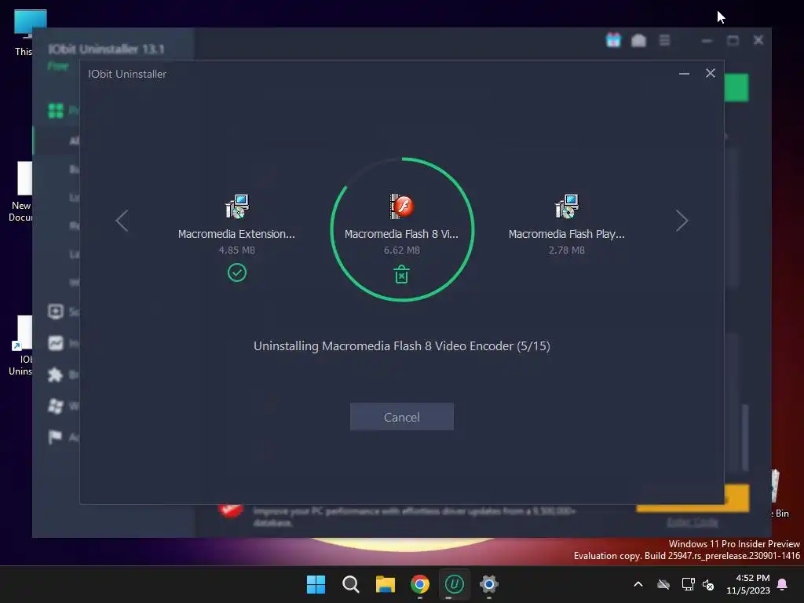Screen dimensions: 804x603
Task: Open File Explorer from taskbar
Action: click(x=385, y=584)
